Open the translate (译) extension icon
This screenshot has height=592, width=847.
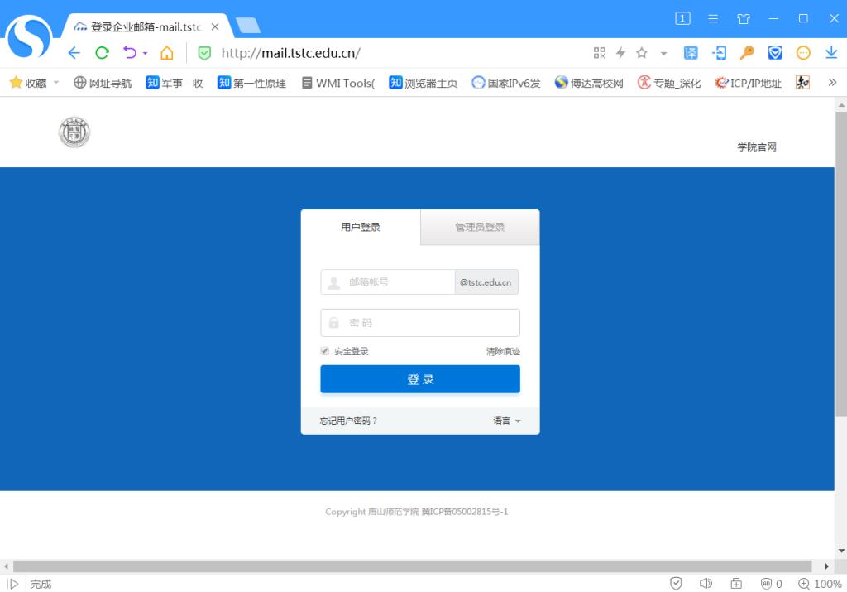pyautogui.click(x=691, y=53)
